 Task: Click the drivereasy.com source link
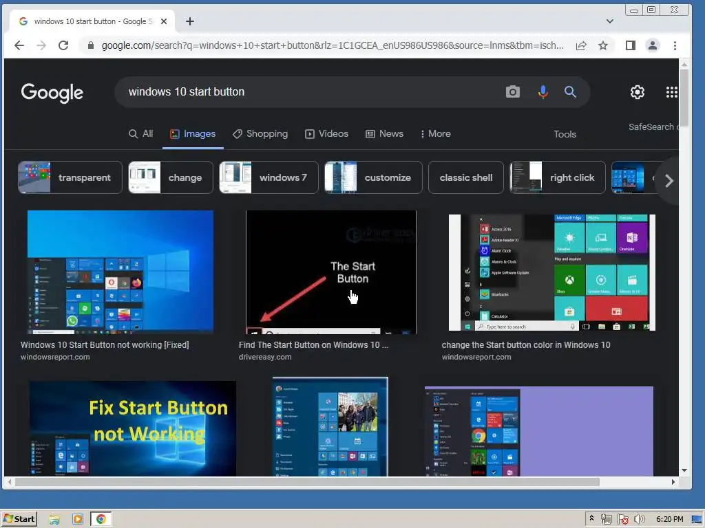point(265,357)
